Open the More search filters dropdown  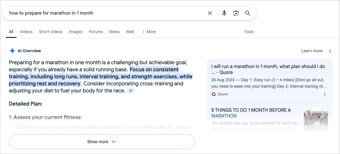pos(149,32)
